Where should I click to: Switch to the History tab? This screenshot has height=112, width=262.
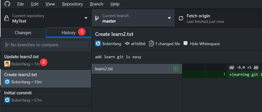click(x=69, y=33)
